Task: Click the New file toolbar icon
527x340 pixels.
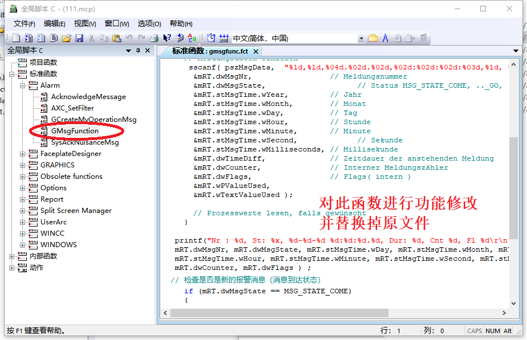Action: click(17, 38)
